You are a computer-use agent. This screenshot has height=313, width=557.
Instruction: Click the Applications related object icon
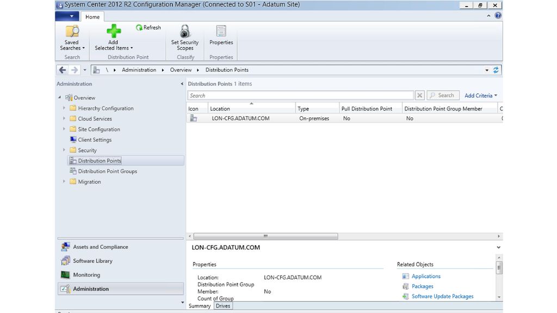[405, 276]
